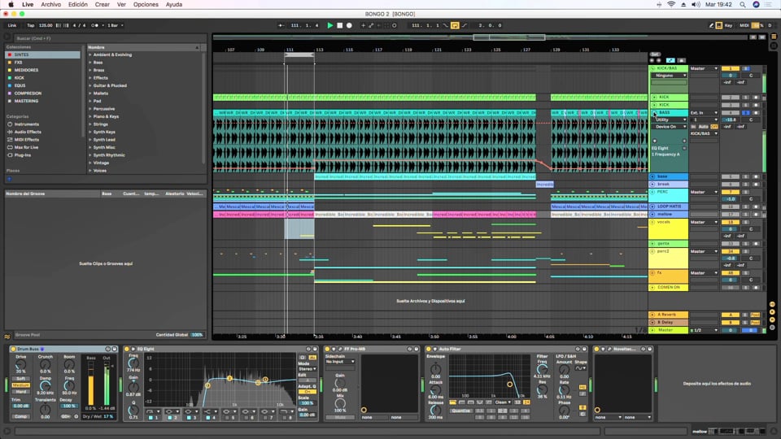Screen dimensions: 781x439
Task: Click the EQ Eight Freq knob
Action: click(133, 363)
